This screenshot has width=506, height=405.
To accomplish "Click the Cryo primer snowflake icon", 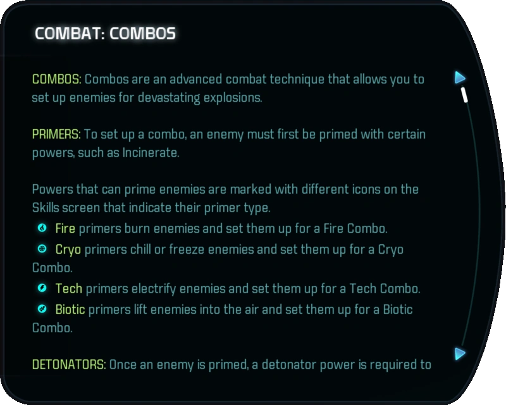I will (42, 249).
